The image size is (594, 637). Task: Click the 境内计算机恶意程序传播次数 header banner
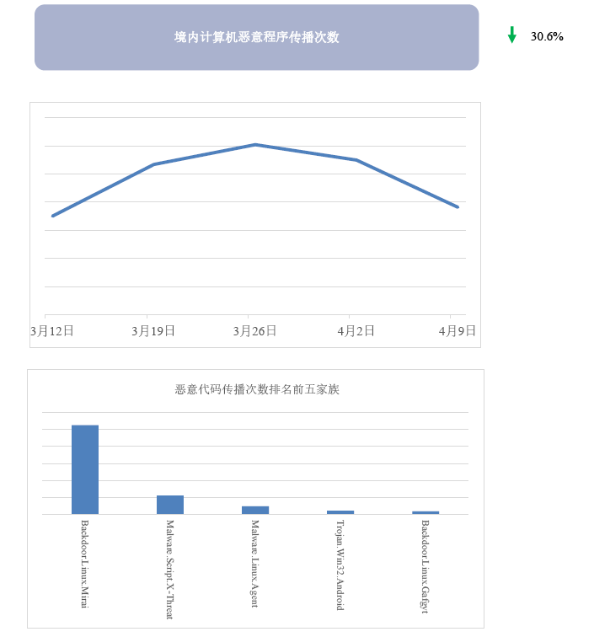click(x=257, y=37)
